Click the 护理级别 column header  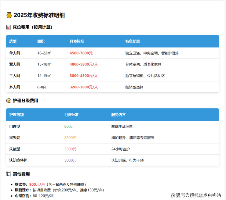pyautogui.click(x=16, y=115)
